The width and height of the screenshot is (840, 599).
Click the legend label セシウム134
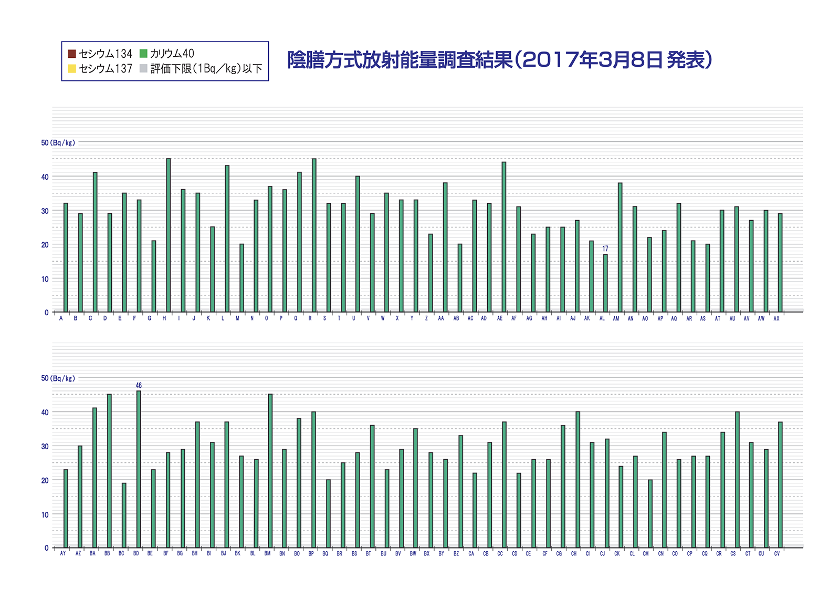pos(106,54)
